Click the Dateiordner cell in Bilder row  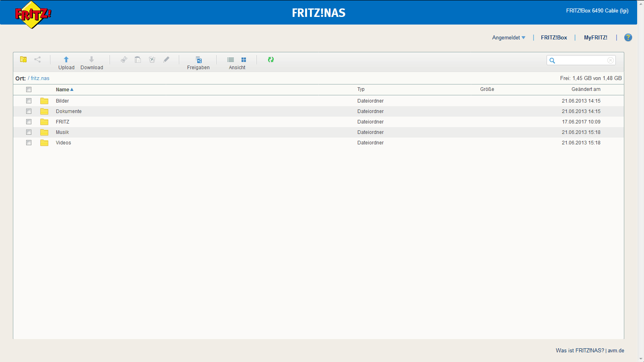(370, 101)
